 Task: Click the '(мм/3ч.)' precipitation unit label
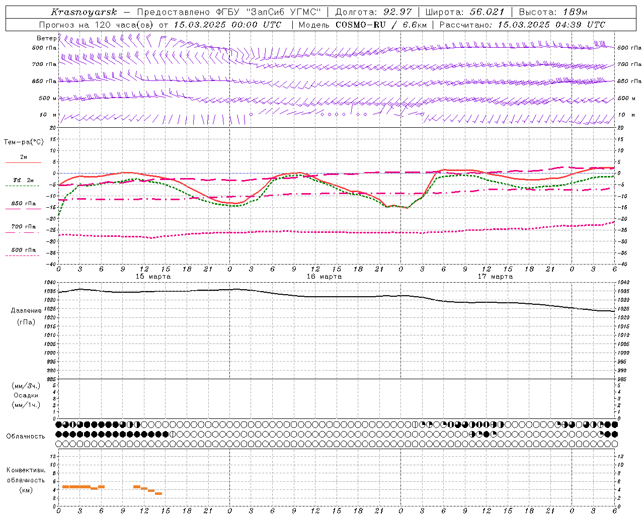pyautogui.click(x=26, y=386)
